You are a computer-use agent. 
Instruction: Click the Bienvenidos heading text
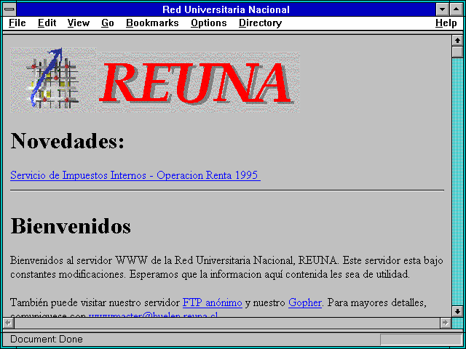coord(71,226)
